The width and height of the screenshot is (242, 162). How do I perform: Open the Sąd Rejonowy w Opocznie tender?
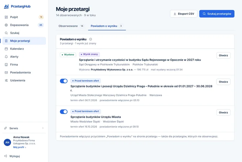click(x=223, y=55)
